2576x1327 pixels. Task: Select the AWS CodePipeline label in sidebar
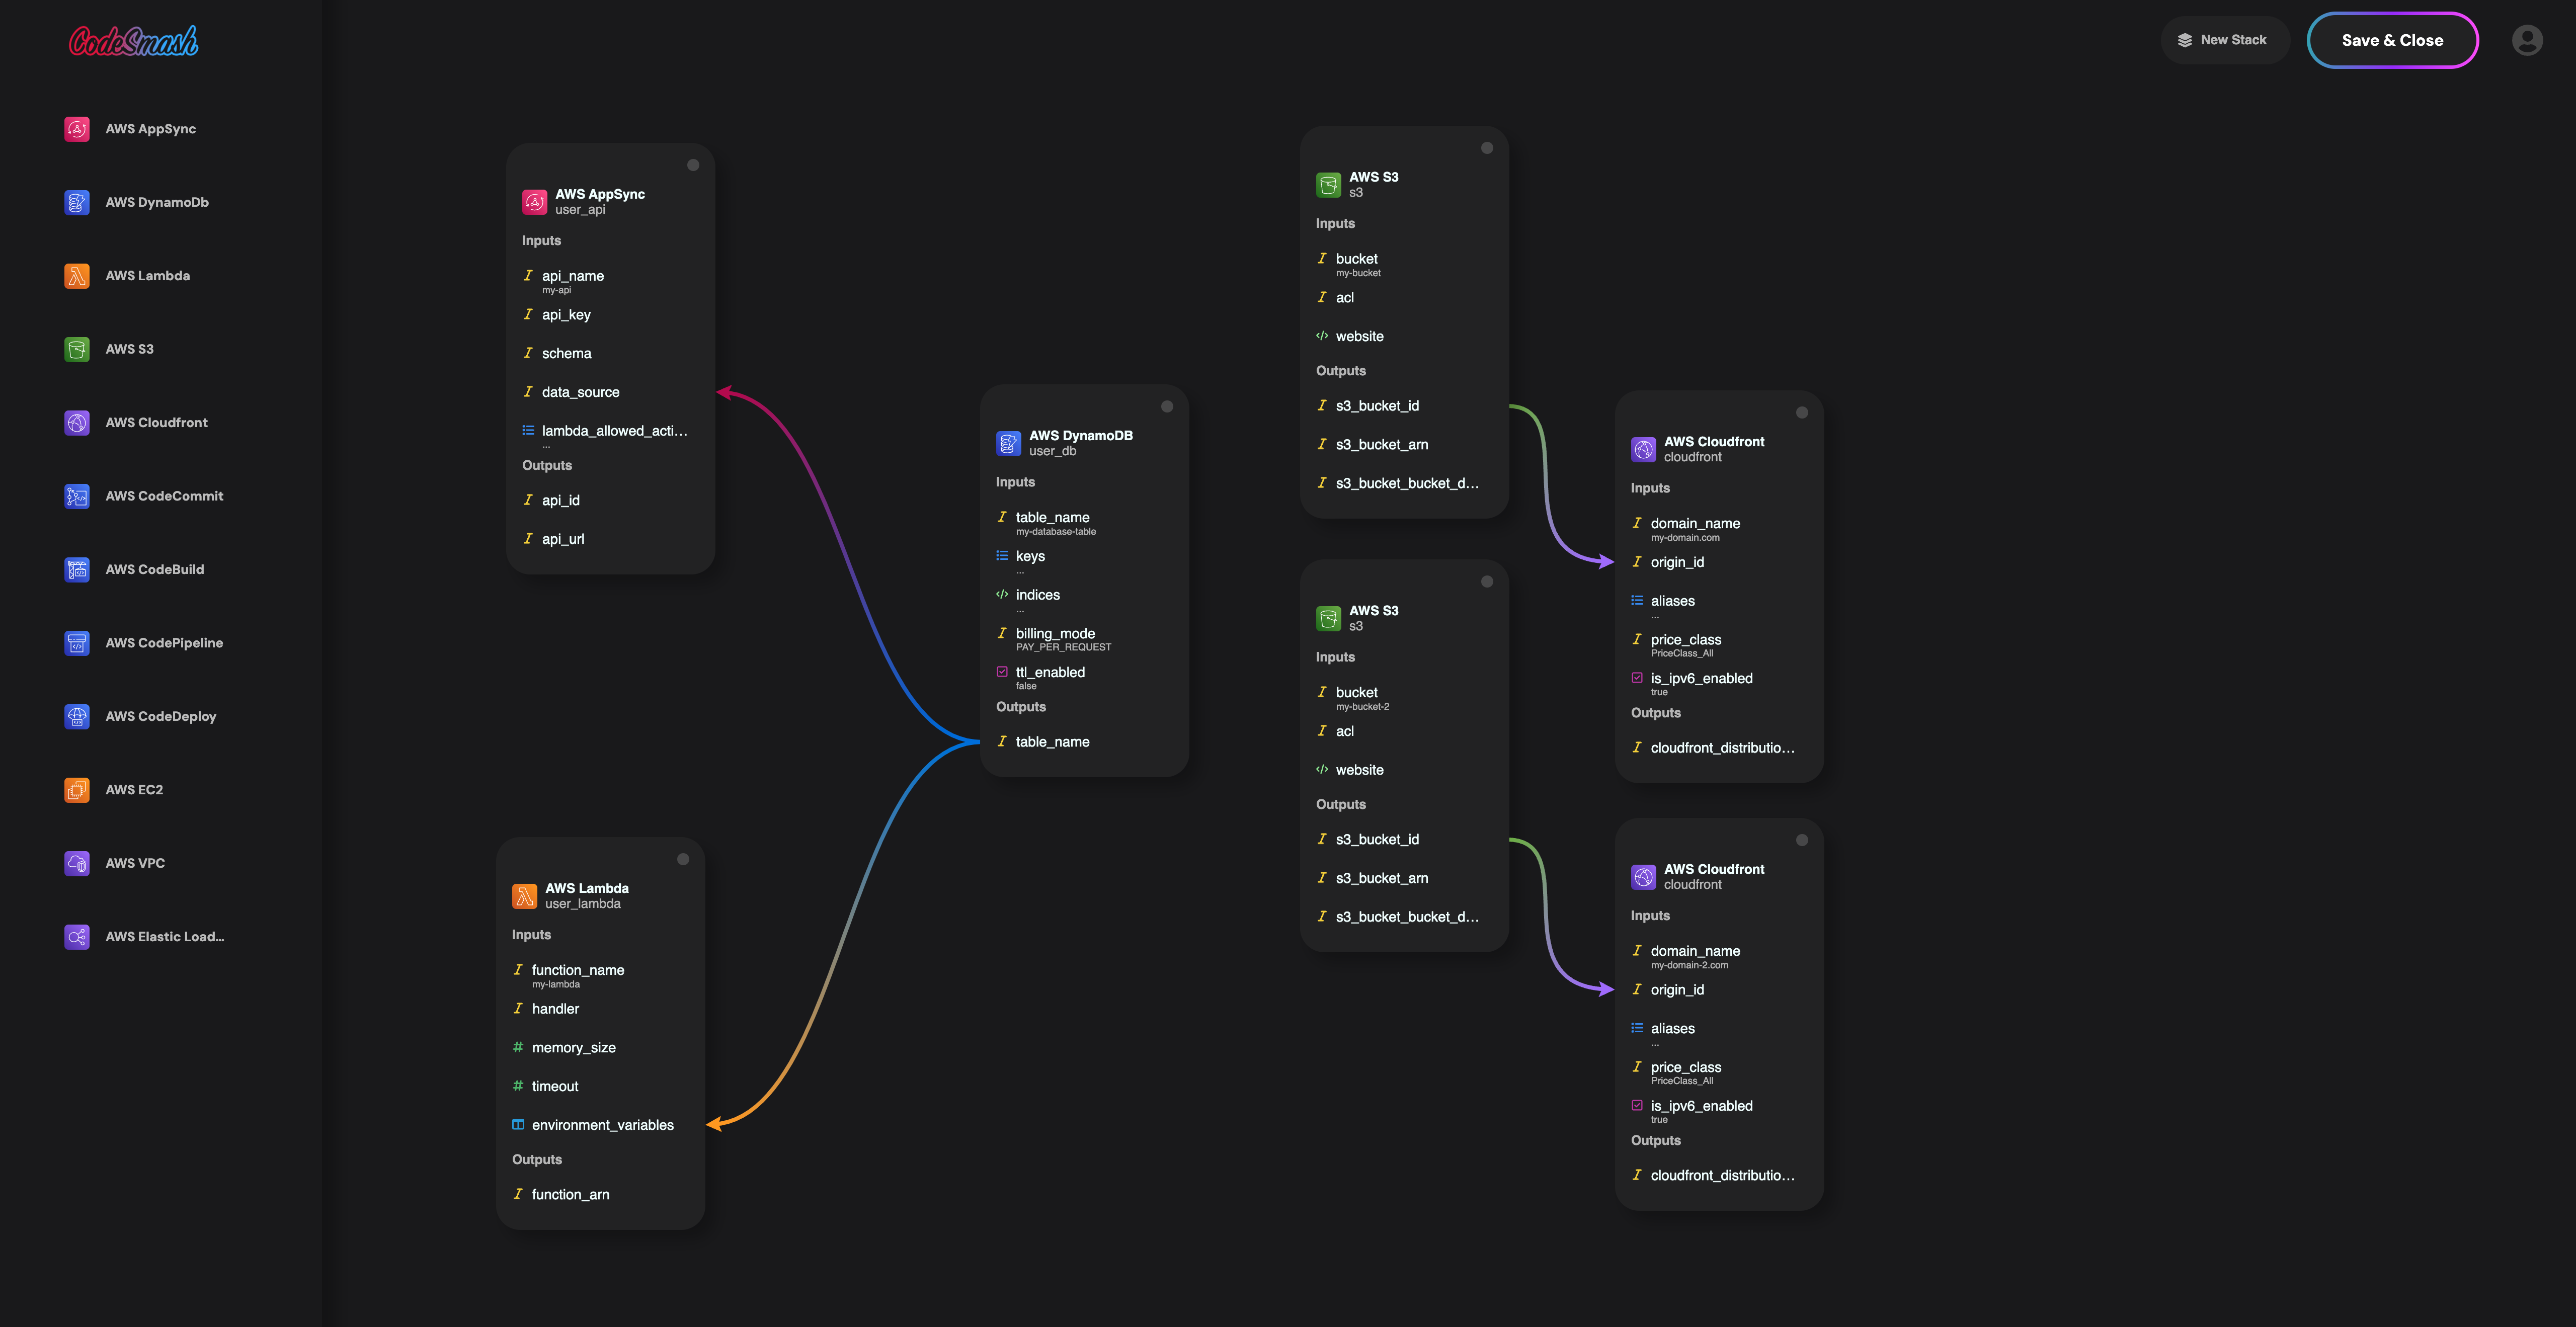[165, 643]
